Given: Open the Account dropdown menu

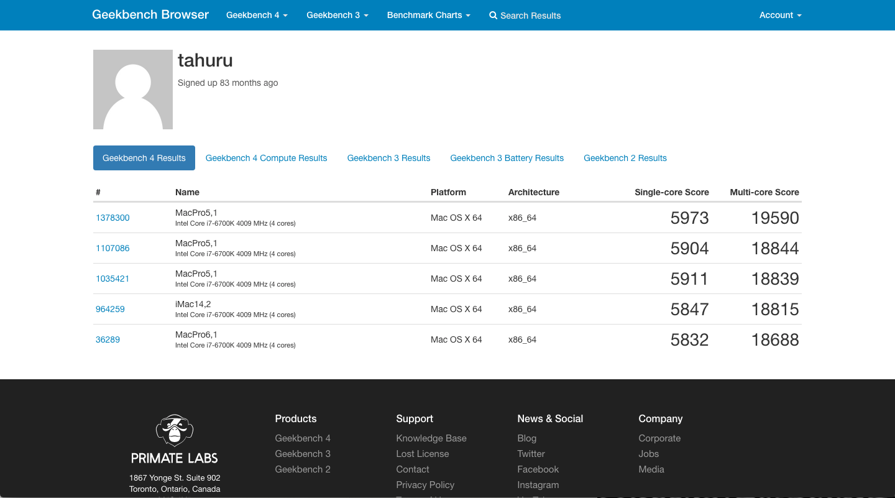Looking at the screenshot, I should click(780, 15).
